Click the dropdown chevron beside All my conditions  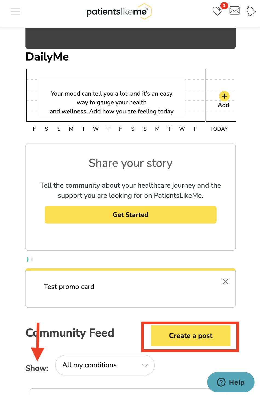click(x=145, y=365)
